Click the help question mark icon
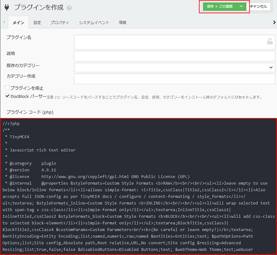Viewport: 277px width, 255px height. (70, 8)
